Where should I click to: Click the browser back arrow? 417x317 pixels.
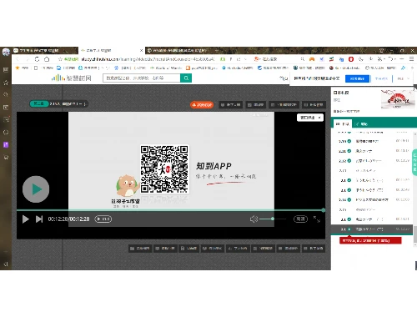click(18, 59)
